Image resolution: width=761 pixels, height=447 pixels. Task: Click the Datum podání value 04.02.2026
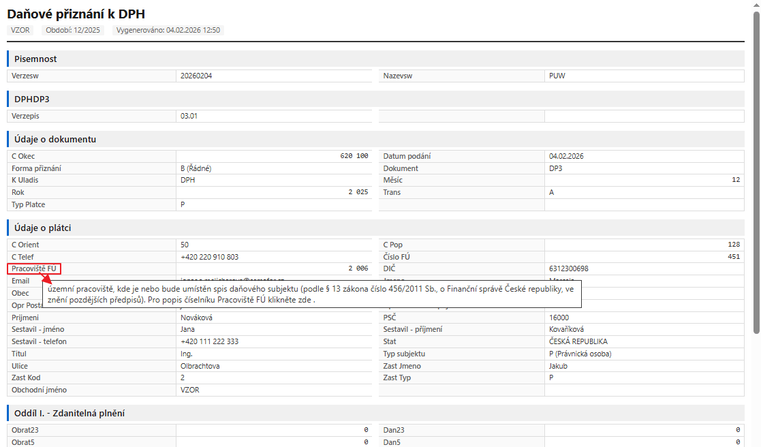(x=566, y=156)
